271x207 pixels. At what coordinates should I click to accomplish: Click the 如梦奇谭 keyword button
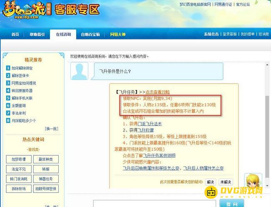pyautogui.click(x=19, y=159)
